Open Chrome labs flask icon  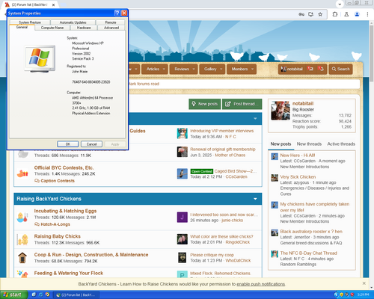click(346, 14)
